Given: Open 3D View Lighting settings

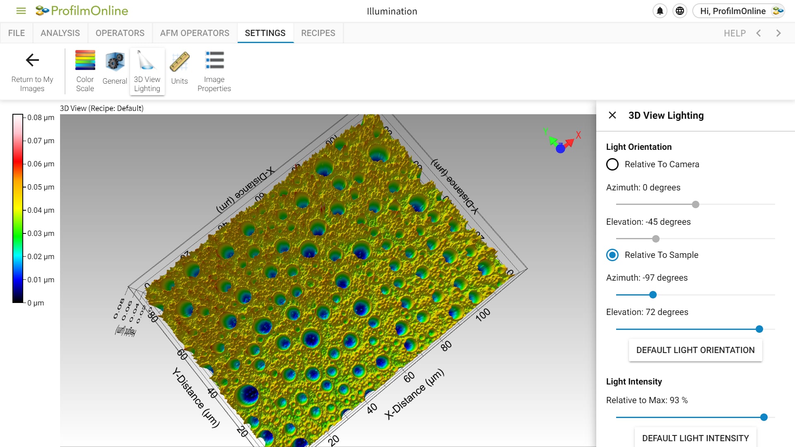Looking at the screenshot, I should pyautogui.click(x=147, y=71).
